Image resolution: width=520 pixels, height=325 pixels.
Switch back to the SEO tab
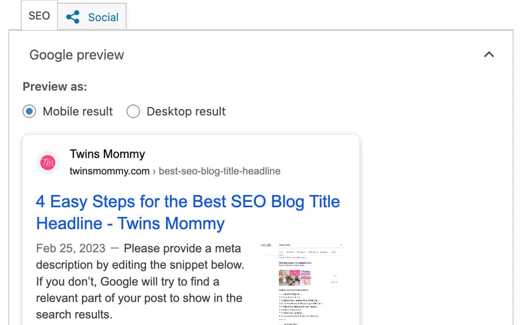coord(39,15)
